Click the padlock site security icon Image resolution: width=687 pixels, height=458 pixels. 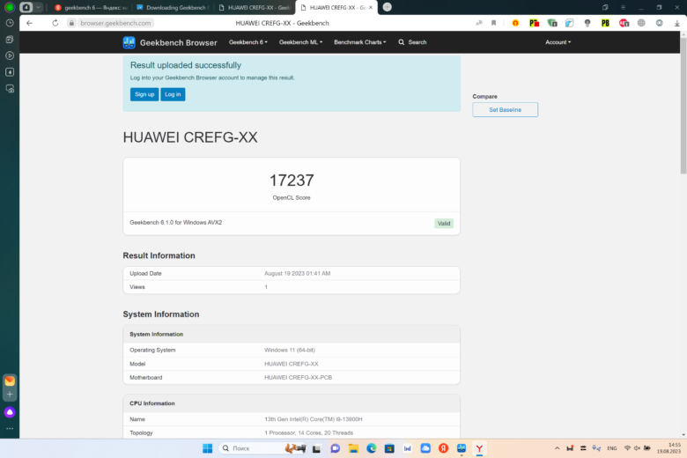[71, 23]
